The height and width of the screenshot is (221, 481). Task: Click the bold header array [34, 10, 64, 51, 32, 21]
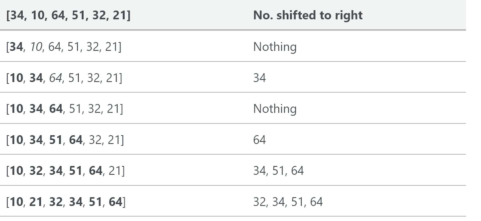(x=68, y=15)
